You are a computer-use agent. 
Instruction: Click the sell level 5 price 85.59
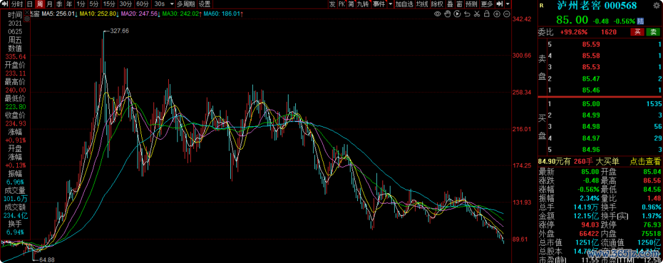pyautogui.click(x=591, y=44)
